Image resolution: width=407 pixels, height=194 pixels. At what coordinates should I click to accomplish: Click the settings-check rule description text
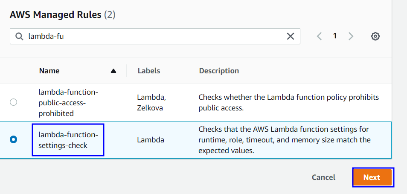(284, 139)
